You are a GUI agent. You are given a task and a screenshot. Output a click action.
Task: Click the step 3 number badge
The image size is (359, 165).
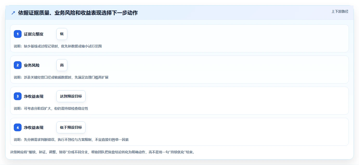[x=18, y=96]
